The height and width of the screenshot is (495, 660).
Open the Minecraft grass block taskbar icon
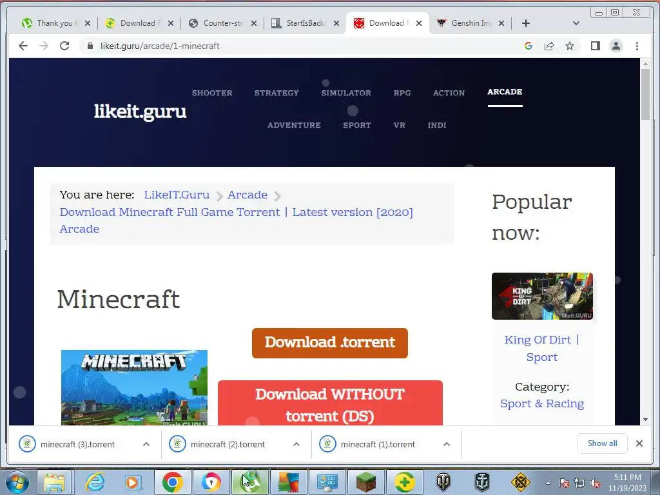click(365, 482)
